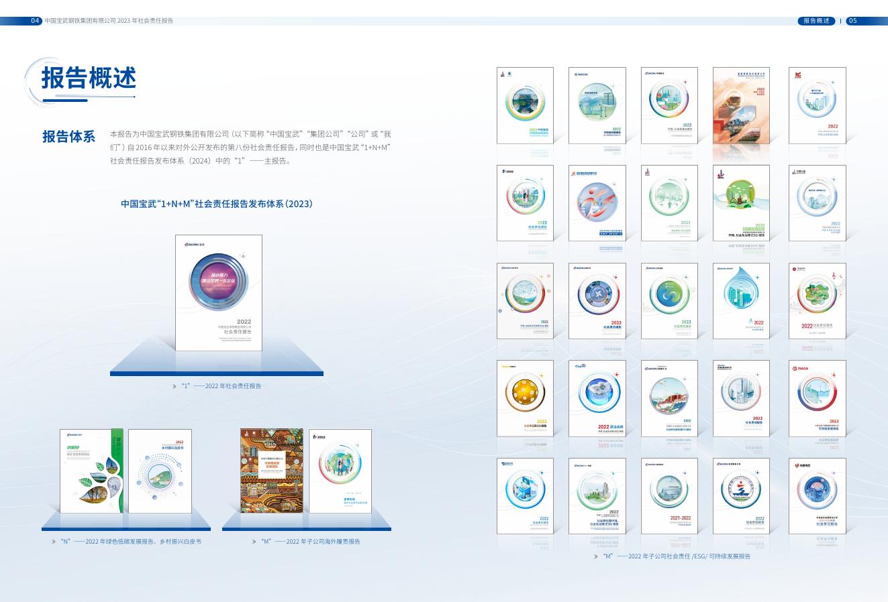Open the green low-carbon report cover with leaf photos
This screenshot has height=602, width=888.
pos(91,471)
